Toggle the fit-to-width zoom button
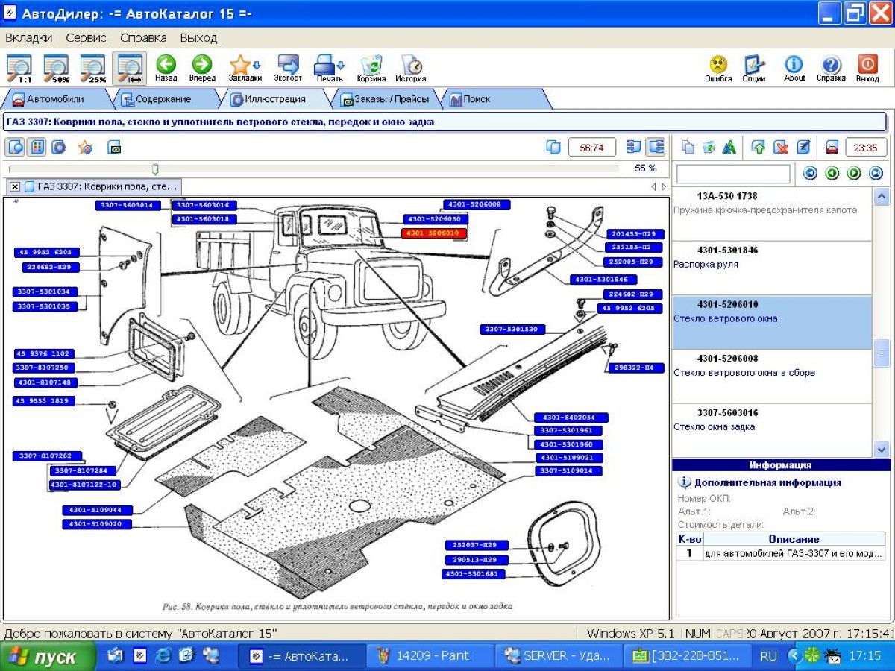This screenshot has width=895, height=671. point(129,67)
